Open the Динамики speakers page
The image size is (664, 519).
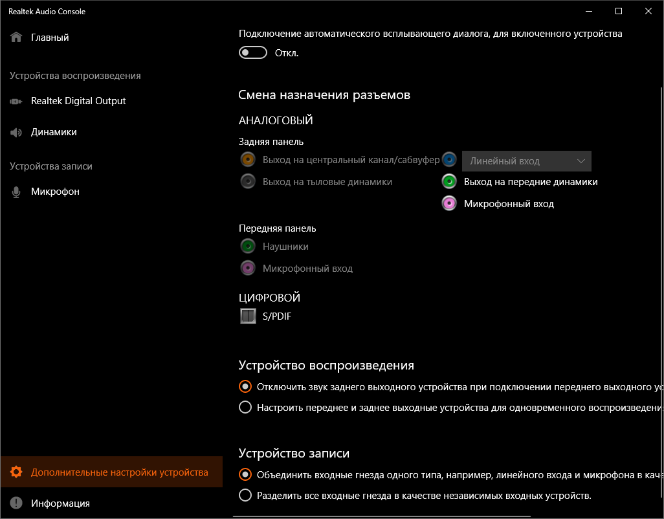pyautogui.click(x=54, y=132)
